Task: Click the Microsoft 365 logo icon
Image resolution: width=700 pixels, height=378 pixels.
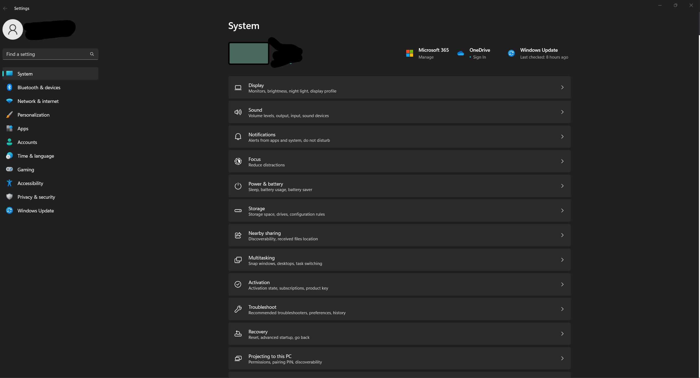Action: (410, 53)
